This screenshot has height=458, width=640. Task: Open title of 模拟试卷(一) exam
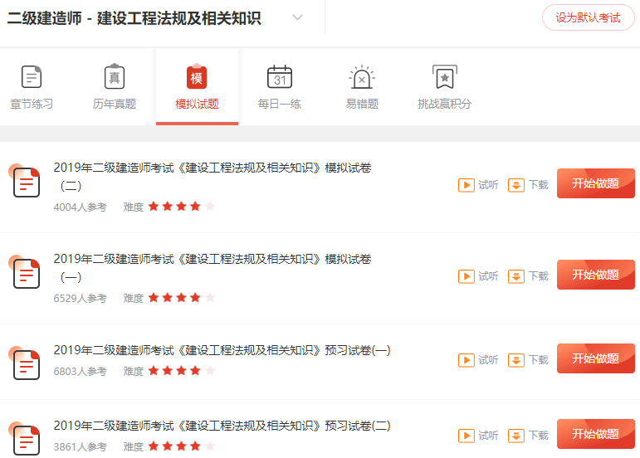pyautogui.click(x=213, y=268)
